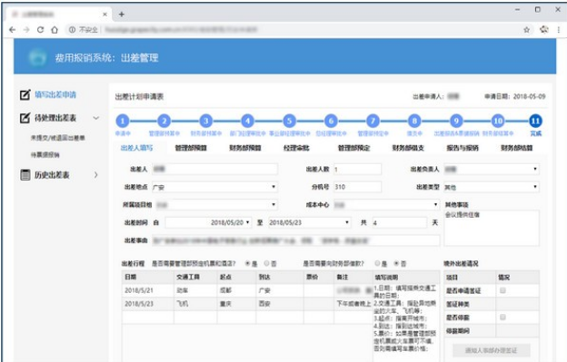This screenshot has width=567, height=362.
Task: Open a new browser tab
Action: (122, 15)
